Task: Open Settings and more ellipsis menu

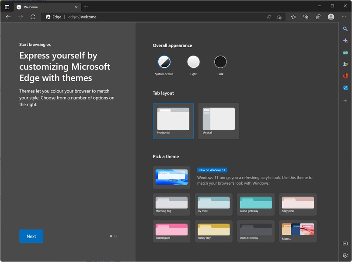Action: [x=344, y=17]
